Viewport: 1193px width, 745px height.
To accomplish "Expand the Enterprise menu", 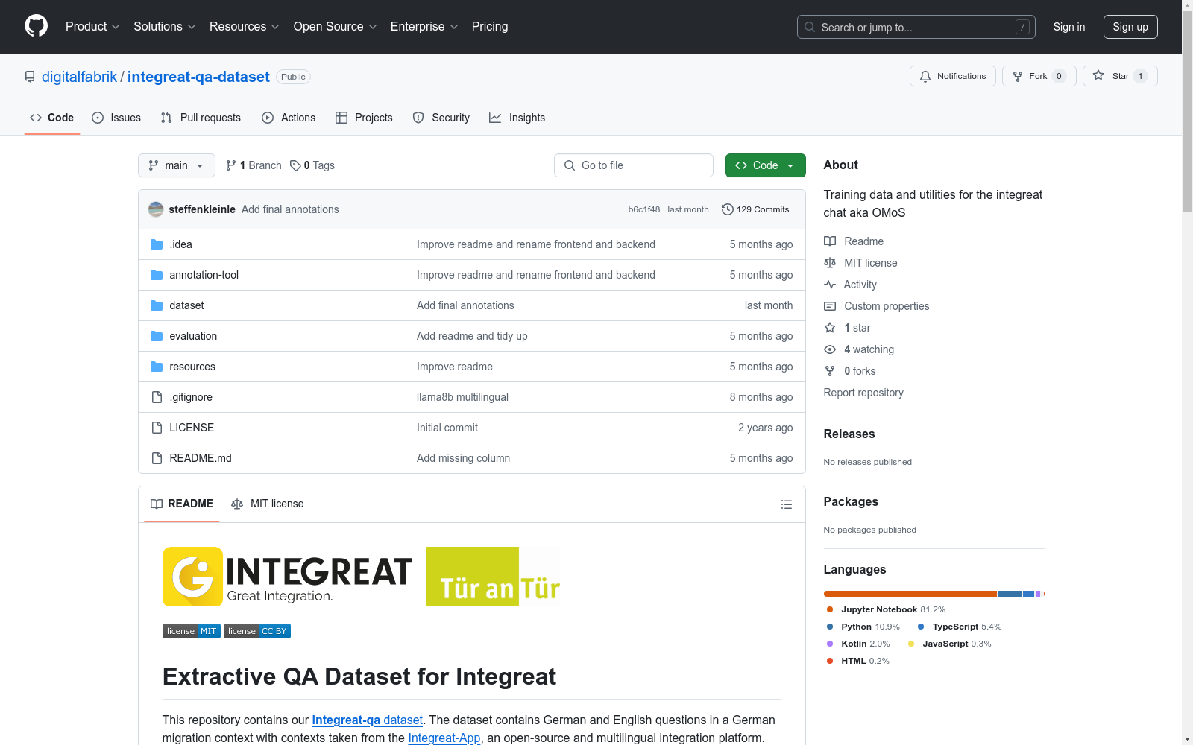I will (x=424, y=27).
